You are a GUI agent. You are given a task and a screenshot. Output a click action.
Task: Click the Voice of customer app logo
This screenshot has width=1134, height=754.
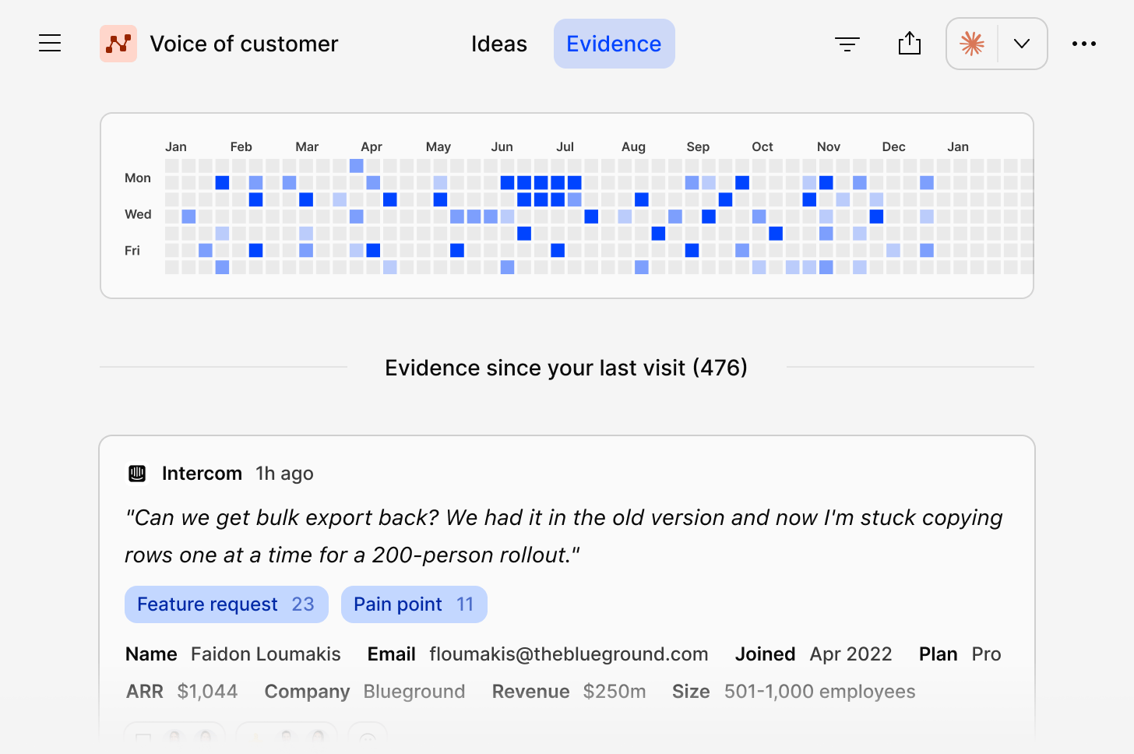[x=118, y=44]
